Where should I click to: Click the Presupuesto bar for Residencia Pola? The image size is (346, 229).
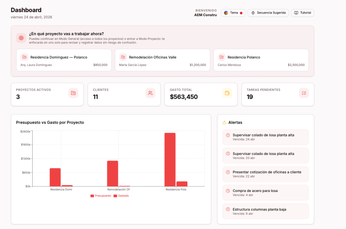(x=170, y=160)
